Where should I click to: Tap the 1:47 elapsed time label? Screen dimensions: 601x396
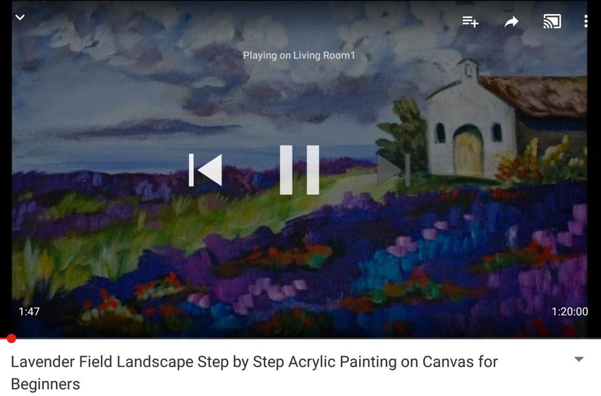coord(29,312)
